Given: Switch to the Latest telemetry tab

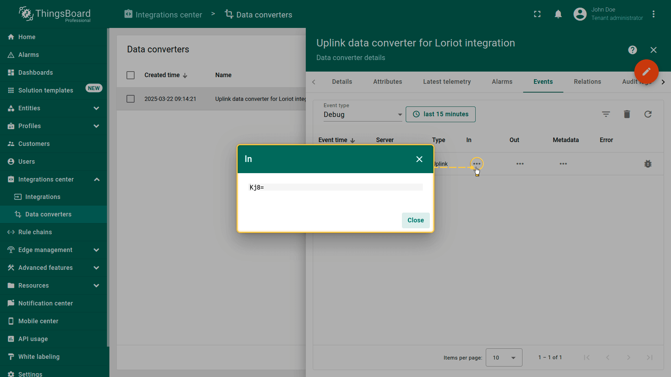Looking at the screenshot, I should click(447, 82).
